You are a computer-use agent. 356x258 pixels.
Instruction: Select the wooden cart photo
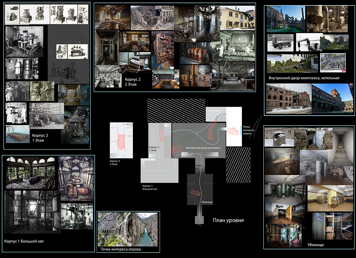point(17,134)
